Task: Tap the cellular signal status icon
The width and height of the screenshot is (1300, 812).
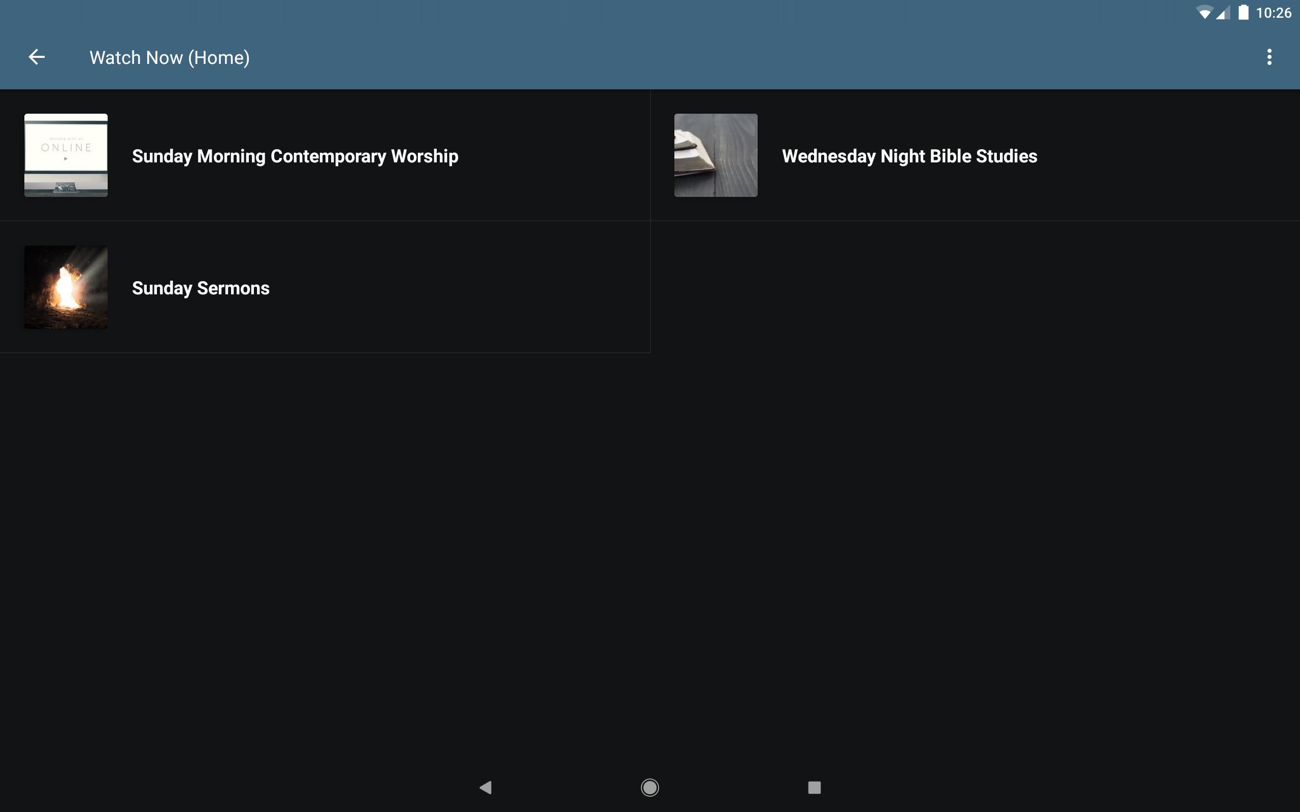Action: tap(1223, 12)
